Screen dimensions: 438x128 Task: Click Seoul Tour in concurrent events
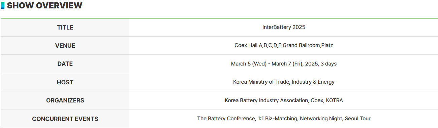(357, 119)
